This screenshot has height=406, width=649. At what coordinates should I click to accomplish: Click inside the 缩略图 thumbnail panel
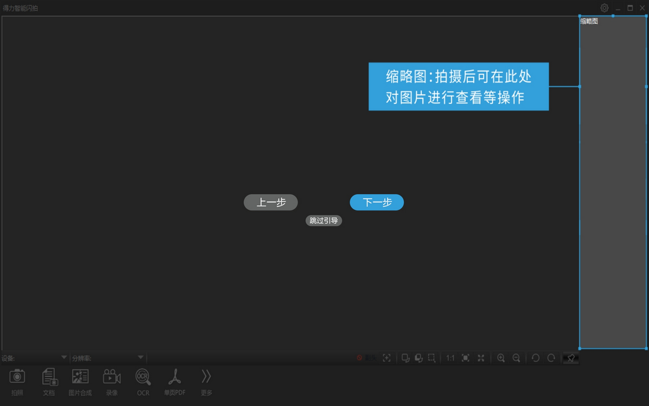click(612, 180)
